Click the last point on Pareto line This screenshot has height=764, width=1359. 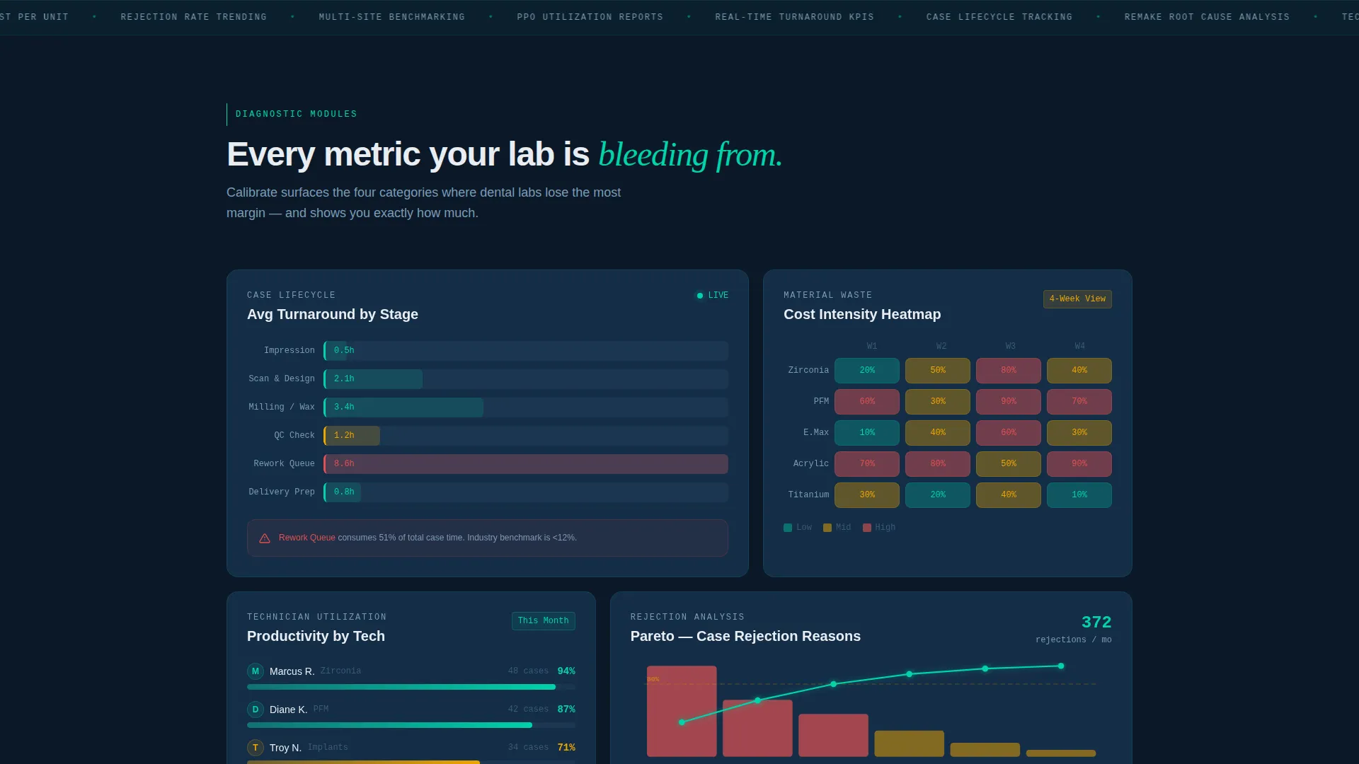tap(1061, 666)
